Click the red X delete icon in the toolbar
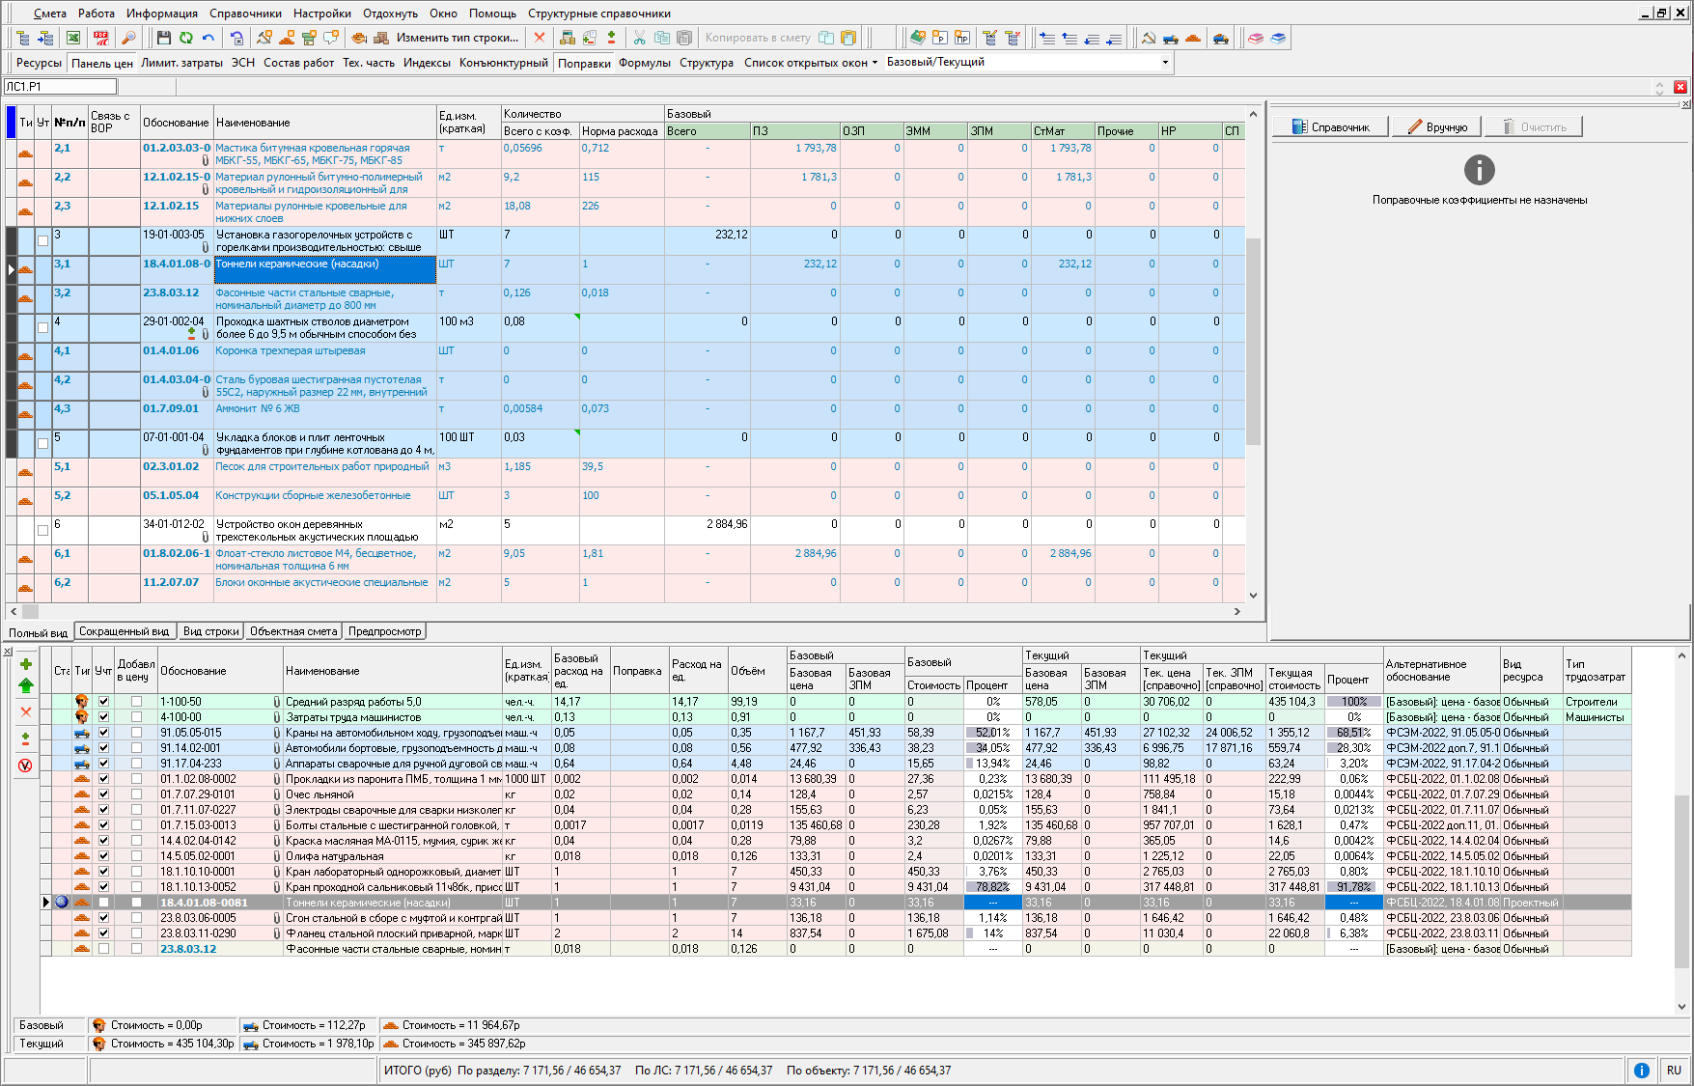The width and height of the screenshot is (1694, 1086). [x=540, y=38]
